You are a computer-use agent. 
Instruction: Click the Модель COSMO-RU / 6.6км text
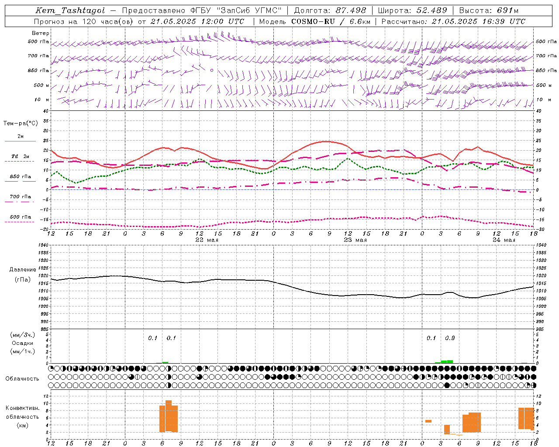tap(315, 21)
